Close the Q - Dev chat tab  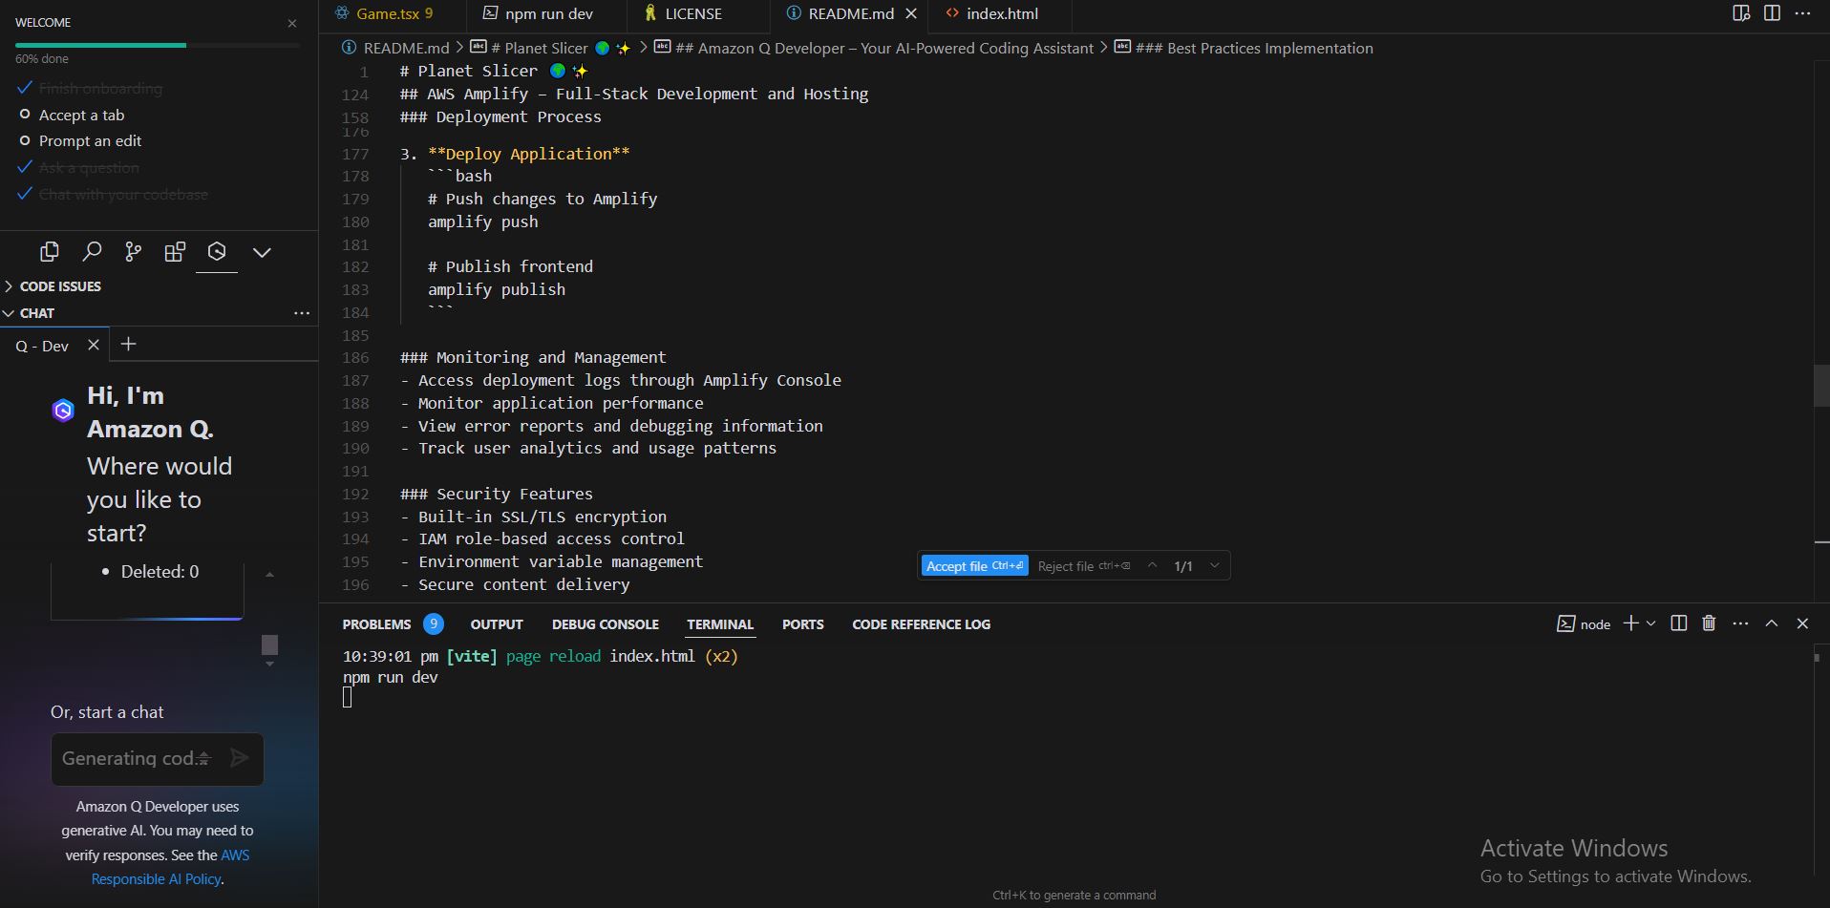click(94, 345)
